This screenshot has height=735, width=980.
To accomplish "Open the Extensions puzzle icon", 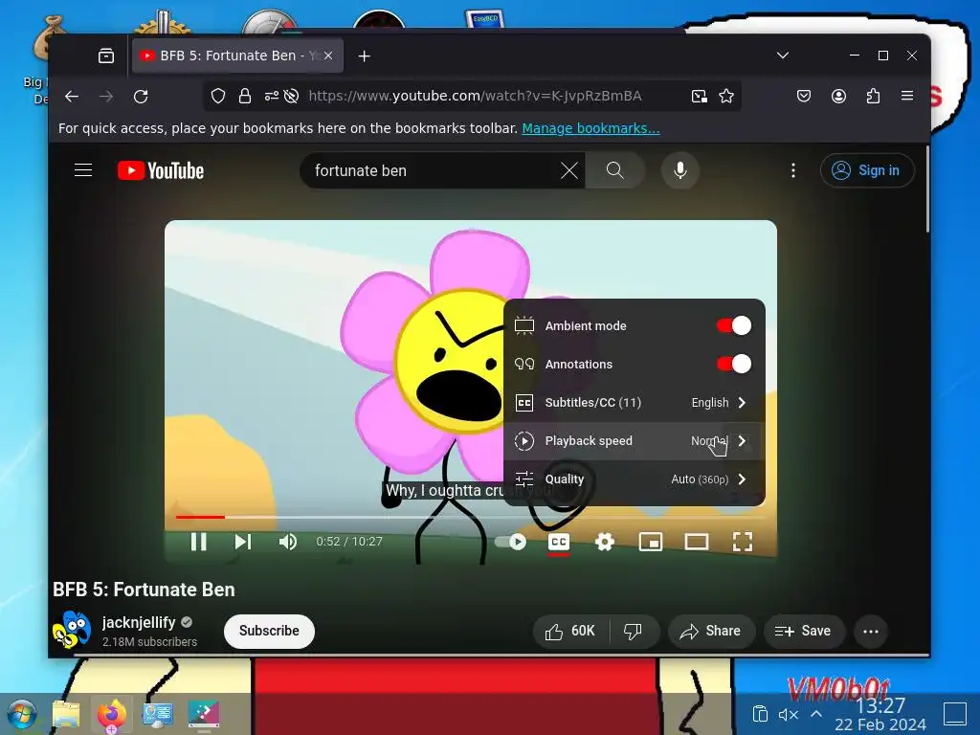I will coord(873,97).
